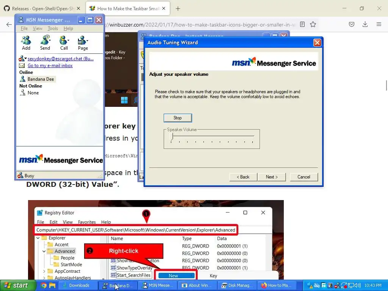Cancel the Audio Tuning Wizard

[x=304, y=177]
